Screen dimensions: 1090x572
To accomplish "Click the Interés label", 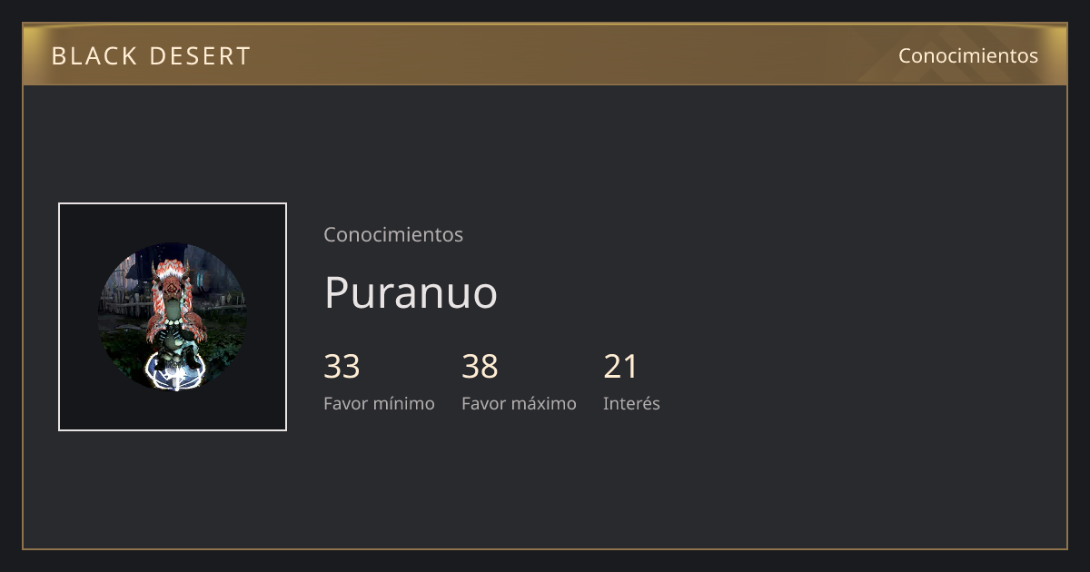I will [631, 403].
